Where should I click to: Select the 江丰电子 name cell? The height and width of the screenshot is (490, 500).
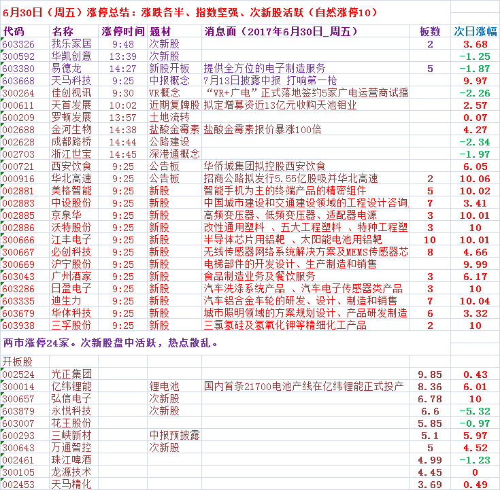coord(73,240)
